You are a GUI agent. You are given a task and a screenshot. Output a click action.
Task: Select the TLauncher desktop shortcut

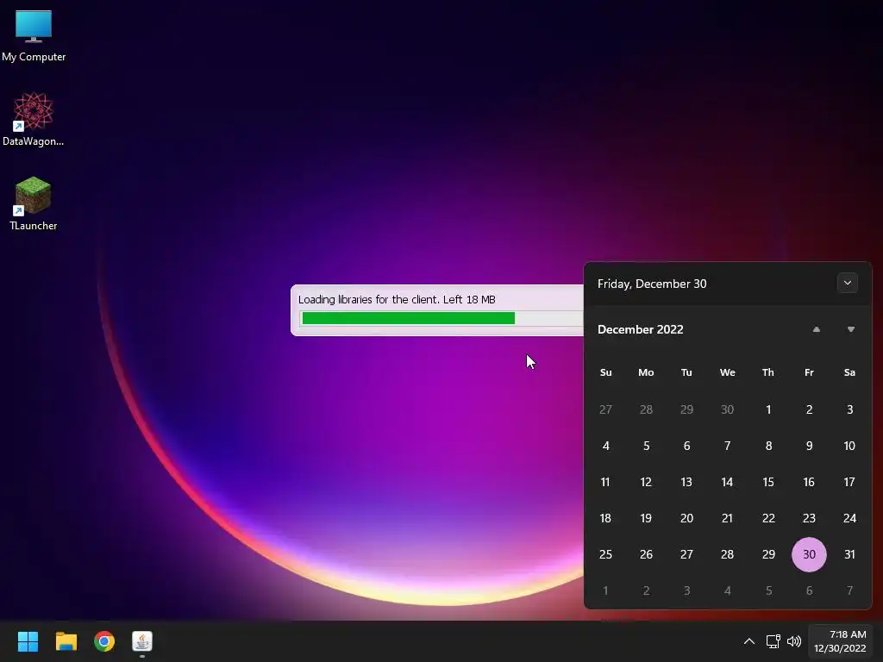(x=34, y=203)
